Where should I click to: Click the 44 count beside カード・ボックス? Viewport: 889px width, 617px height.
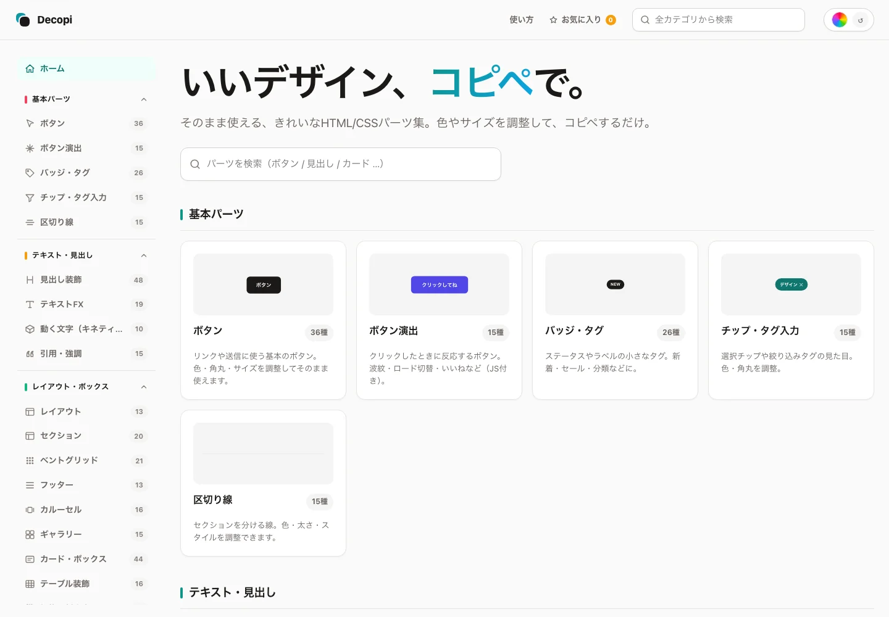(138, 559)
